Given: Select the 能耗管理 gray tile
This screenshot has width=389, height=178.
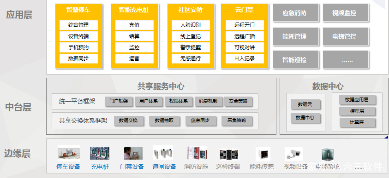Looking at the screenshot, I should (296, 36).
